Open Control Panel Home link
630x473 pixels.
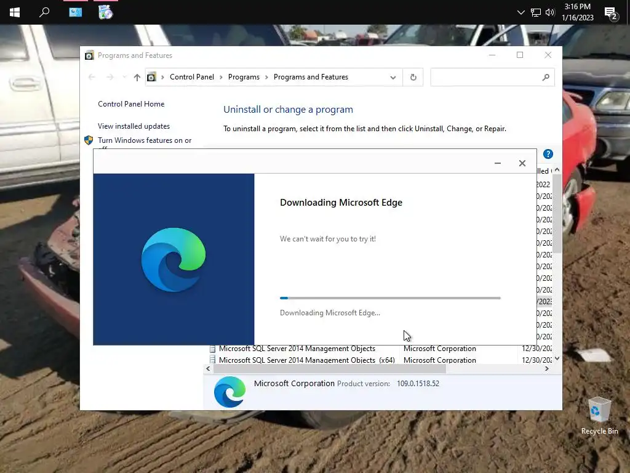[x=131, y=103]
